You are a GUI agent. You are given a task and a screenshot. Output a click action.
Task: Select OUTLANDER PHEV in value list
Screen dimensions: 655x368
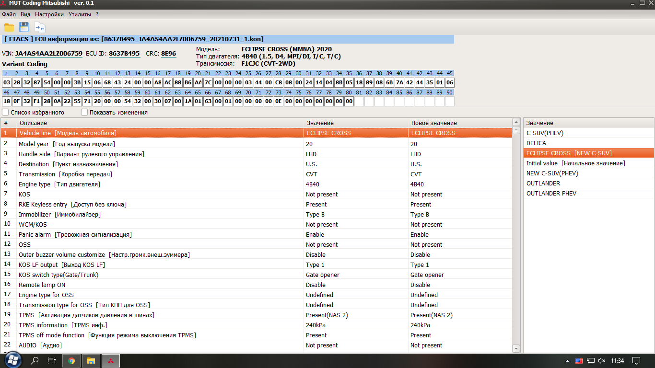551,194
